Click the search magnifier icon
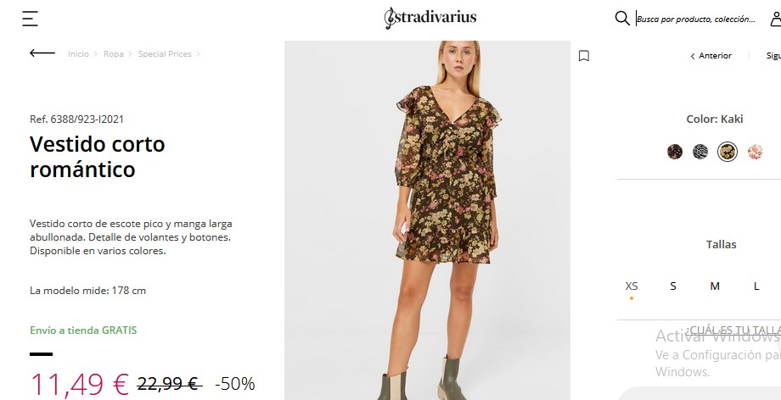781x400 pixels. click(622, 19)
